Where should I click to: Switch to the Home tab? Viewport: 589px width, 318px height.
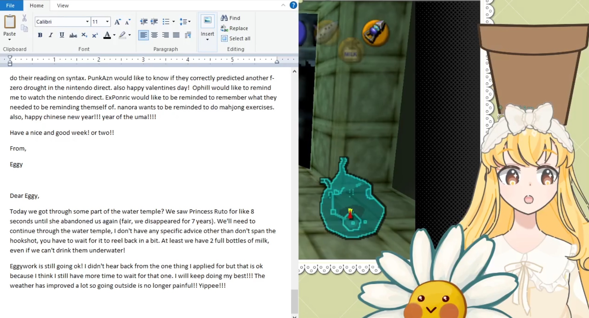(x=37, y=5)
